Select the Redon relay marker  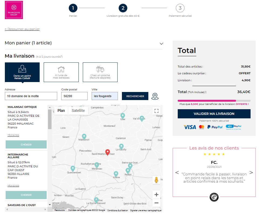pos(128,171)
